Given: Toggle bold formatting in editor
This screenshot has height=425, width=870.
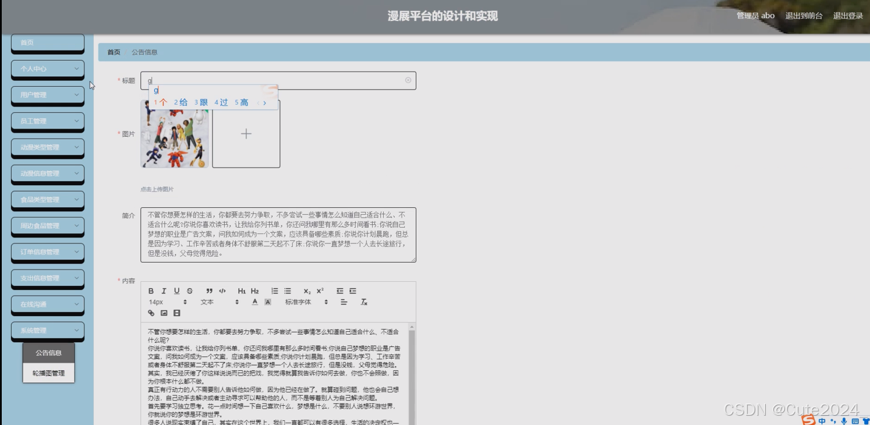Looking at the screenshot, I should [x=151, y=291].
